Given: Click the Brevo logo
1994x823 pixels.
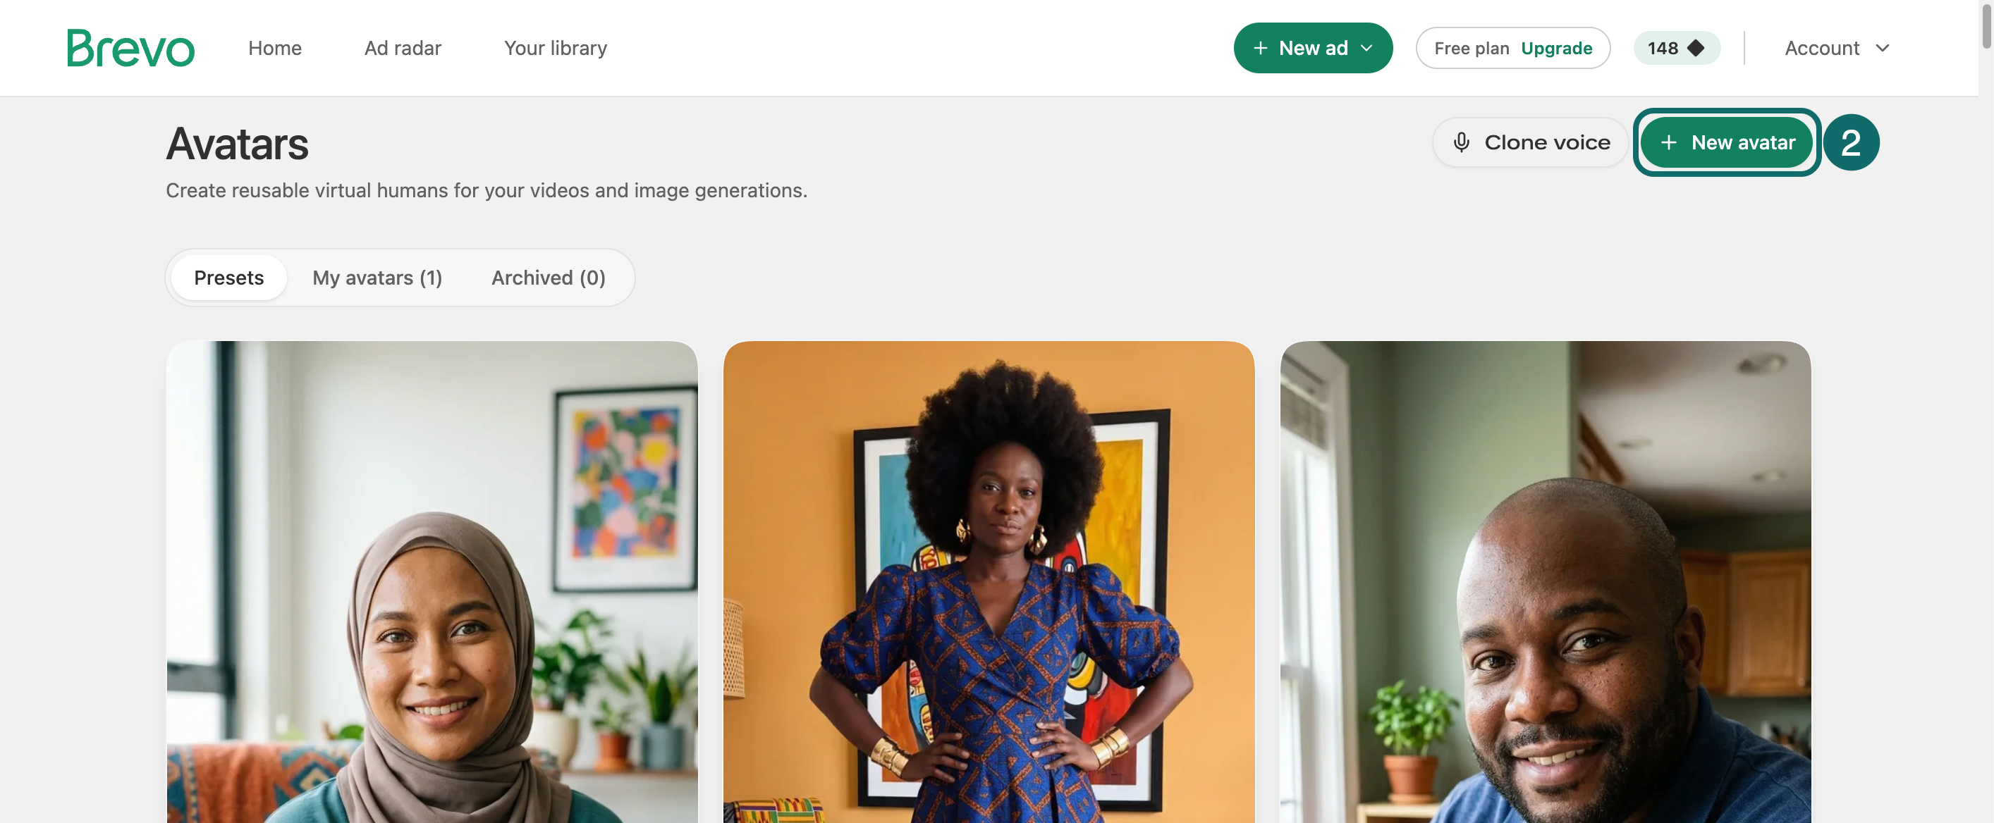Looking at the screenshot, I should point(130,48).
